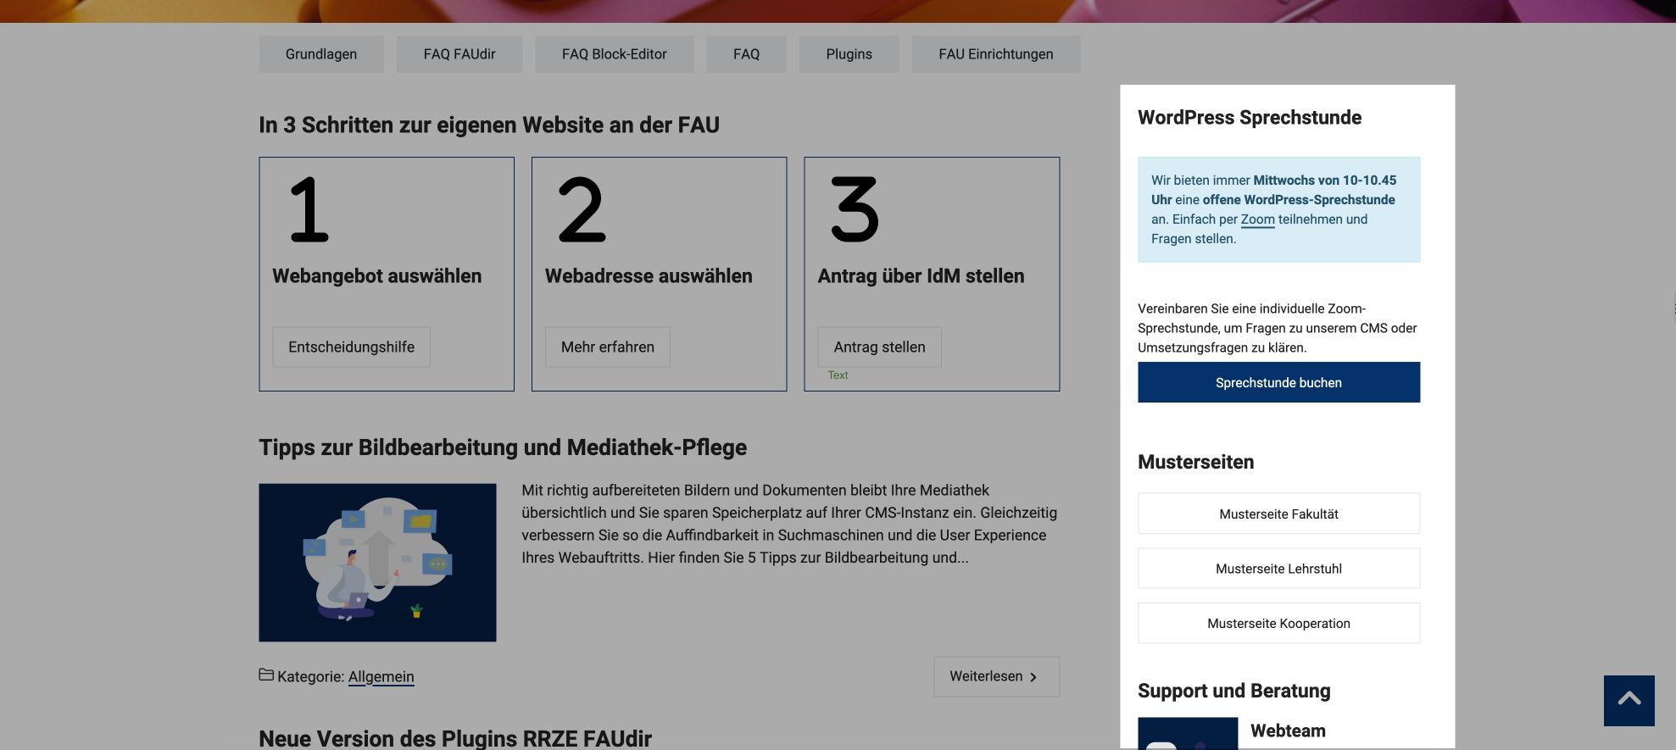1676x750 pixels.
Task: Select the FAQ Block-Editor tab
Action: pyautogui.click(x=614, y=54)
